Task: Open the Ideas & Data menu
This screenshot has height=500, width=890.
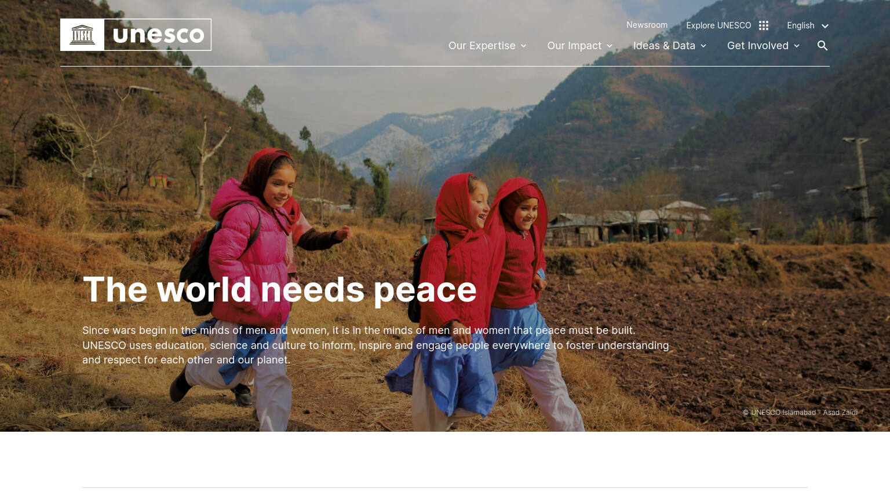Action: [664, 46]
